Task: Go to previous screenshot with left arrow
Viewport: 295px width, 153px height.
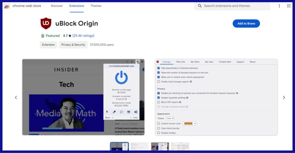Action: (16, 97)
